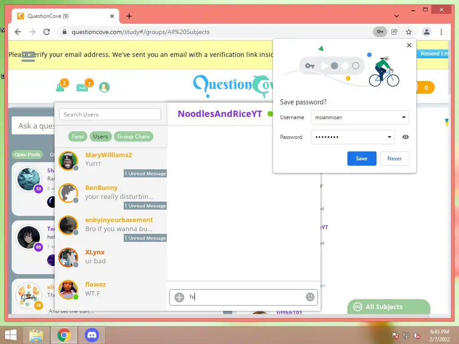
Task: Bookmark this page with the star icon
Action: click(409, 32)
